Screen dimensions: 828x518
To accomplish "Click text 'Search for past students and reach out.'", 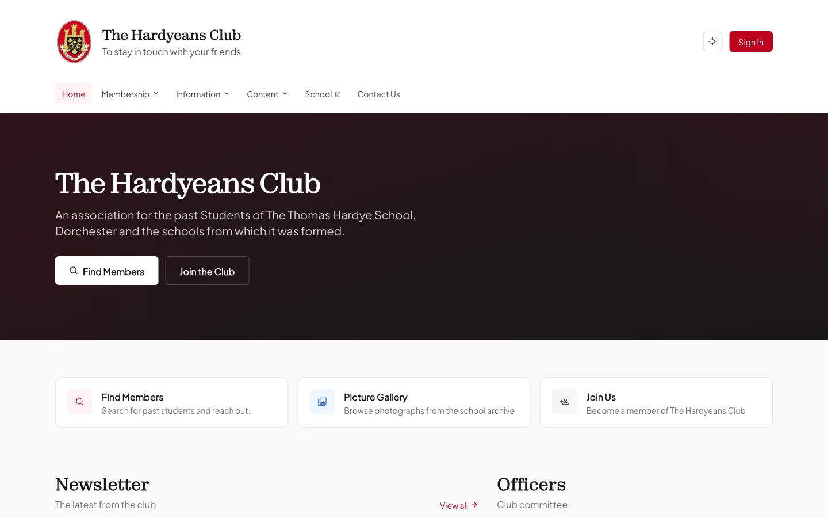I will [x=176, y=411].
